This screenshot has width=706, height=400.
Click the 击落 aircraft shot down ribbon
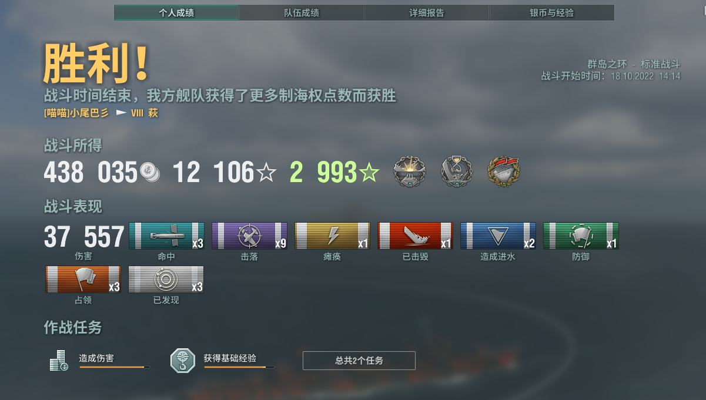tap(249, 236)
